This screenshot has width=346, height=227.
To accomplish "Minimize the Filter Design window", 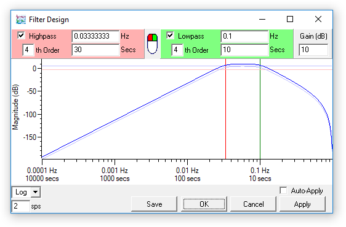I will point(262,20).
